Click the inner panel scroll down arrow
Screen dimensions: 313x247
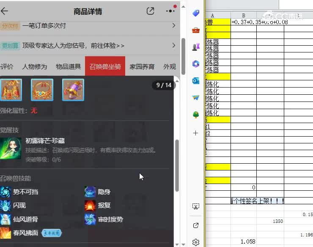point(177,244)
